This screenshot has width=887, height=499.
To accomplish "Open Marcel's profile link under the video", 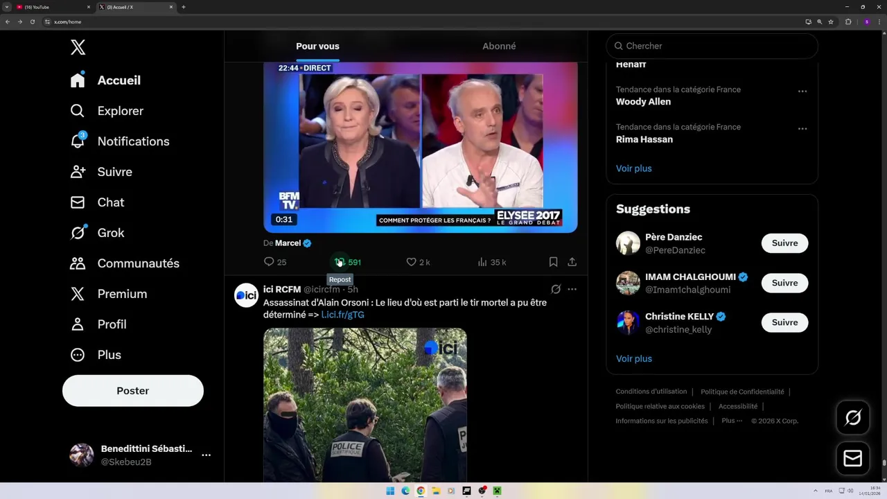I will click(x=288, y=243).
